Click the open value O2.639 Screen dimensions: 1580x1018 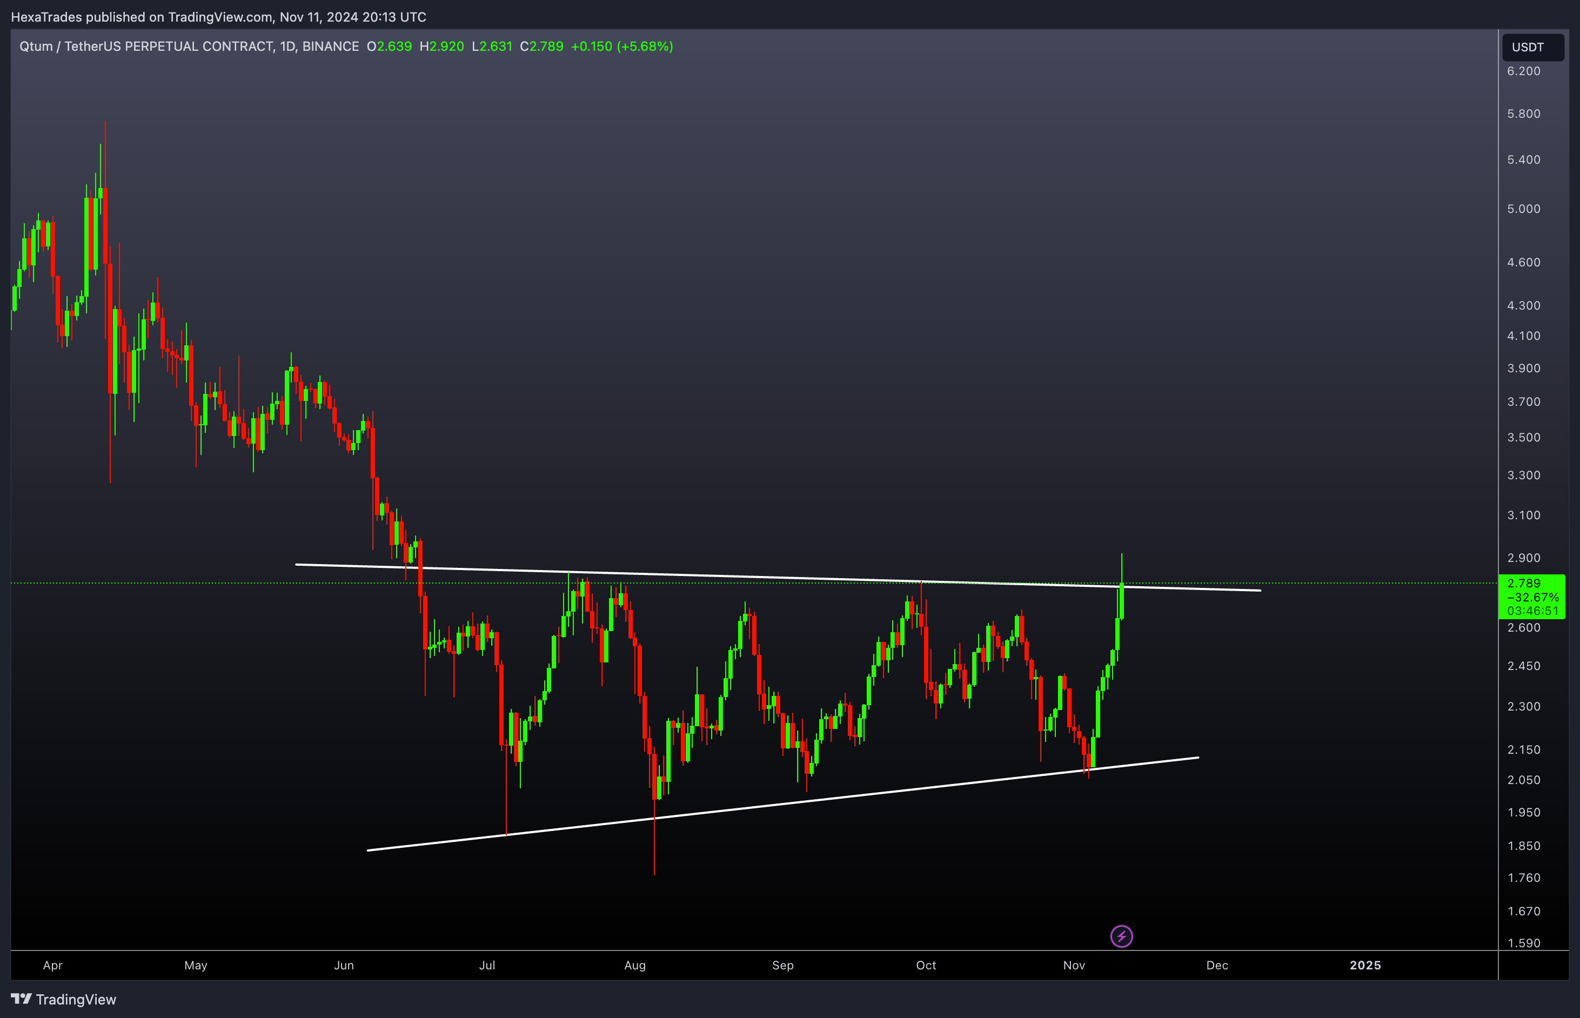[390, 46]
